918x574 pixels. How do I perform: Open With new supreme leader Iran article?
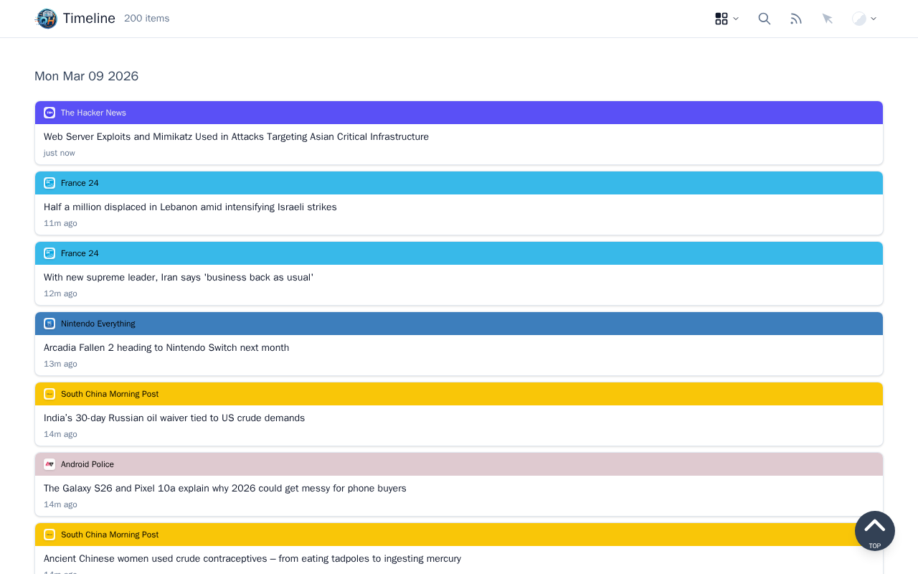click(179, 278)
